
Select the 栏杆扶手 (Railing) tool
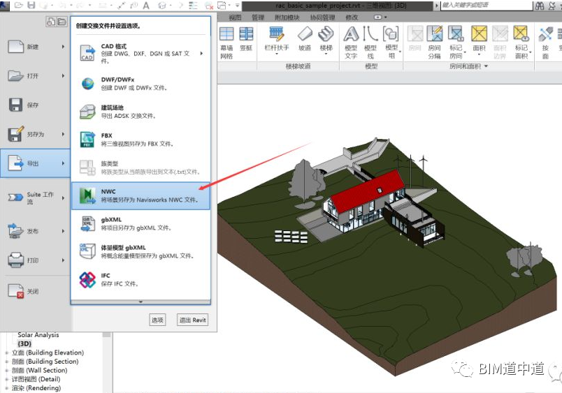276,40
